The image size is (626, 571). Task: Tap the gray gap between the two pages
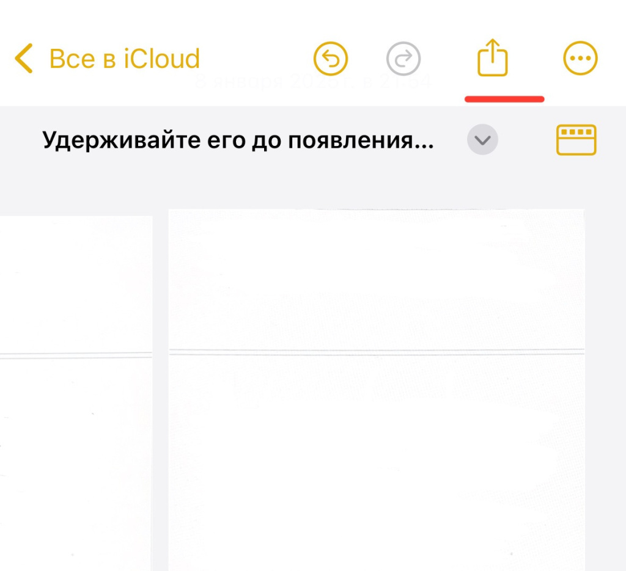(160, 391)
